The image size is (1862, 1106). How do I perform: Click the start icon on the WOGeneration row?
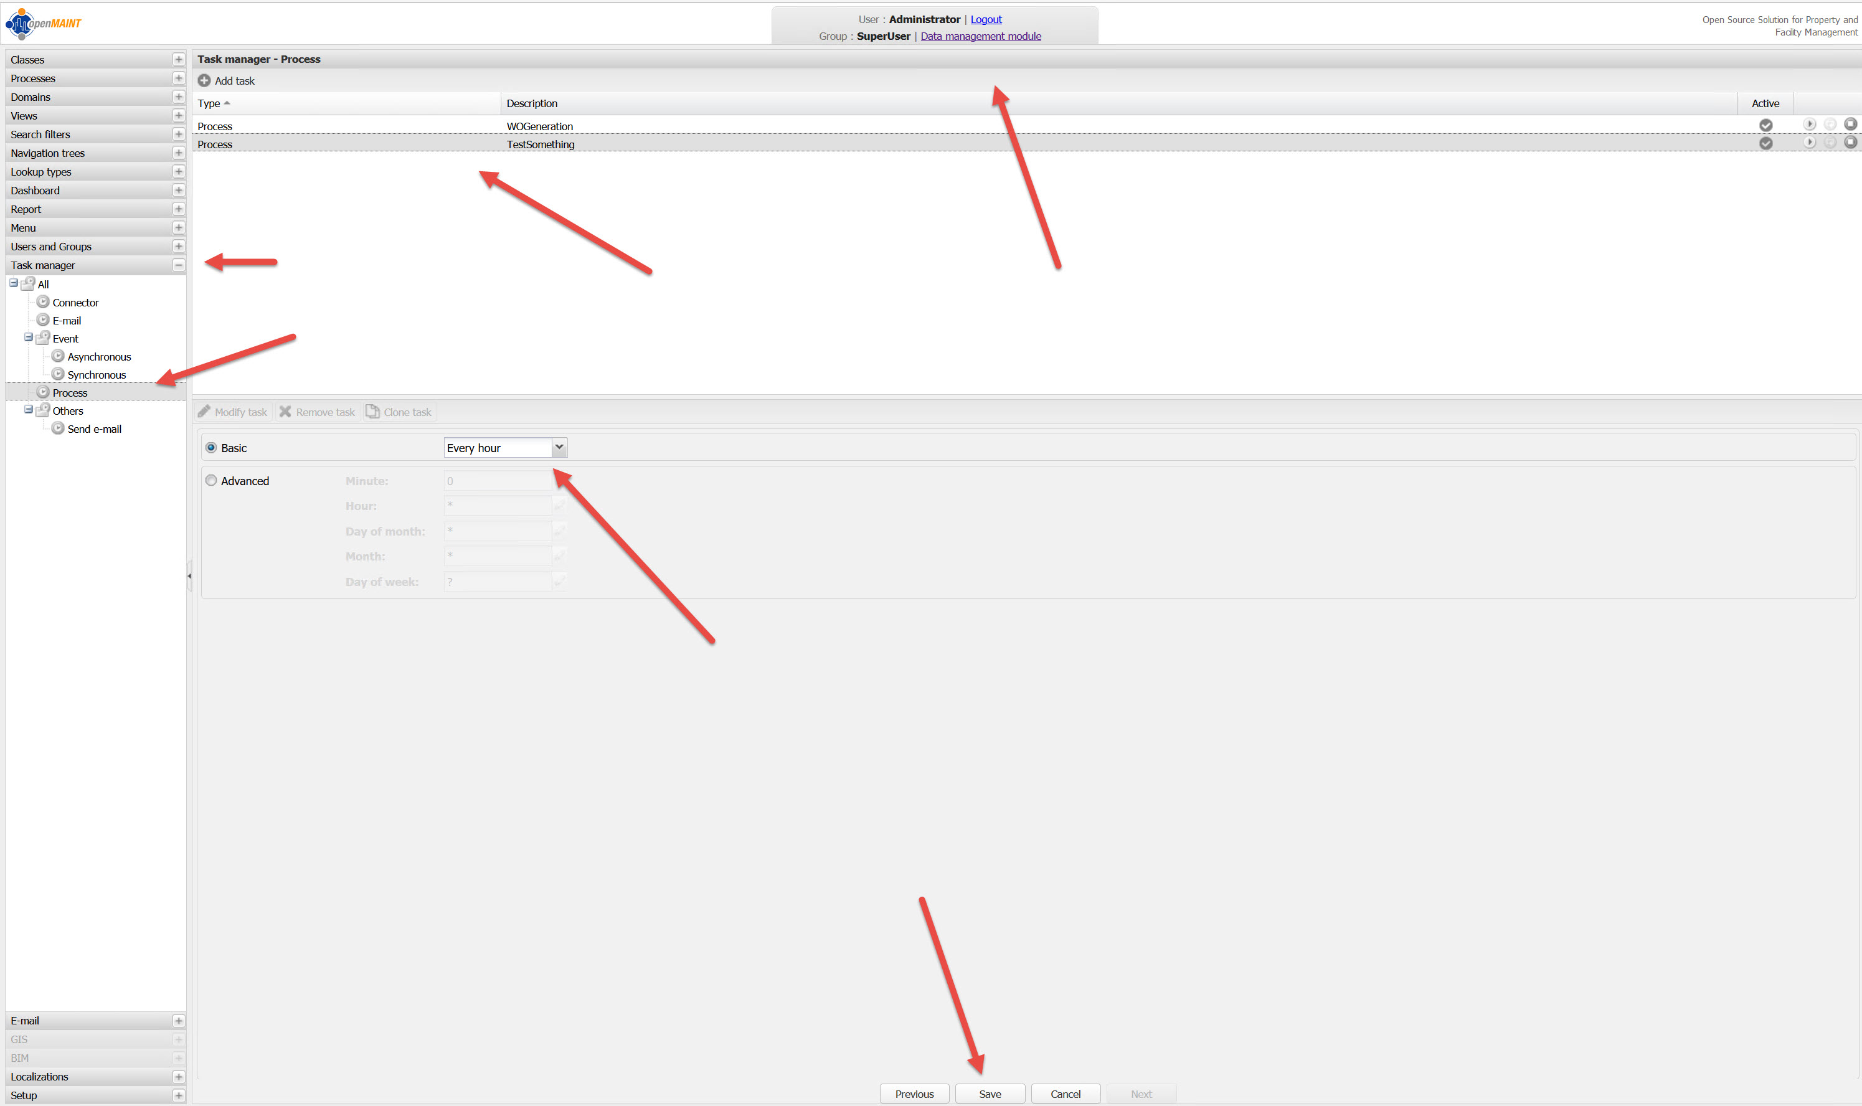(1809, 125)
